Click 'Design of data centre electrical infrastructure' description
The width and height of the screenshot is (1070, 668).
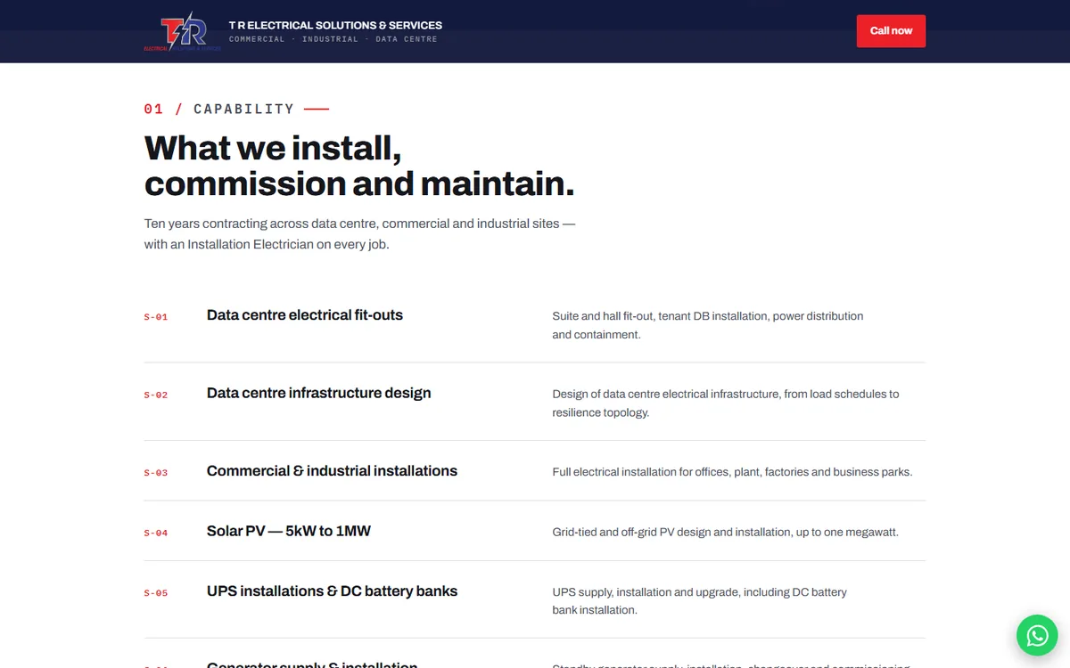pos(726,403)
